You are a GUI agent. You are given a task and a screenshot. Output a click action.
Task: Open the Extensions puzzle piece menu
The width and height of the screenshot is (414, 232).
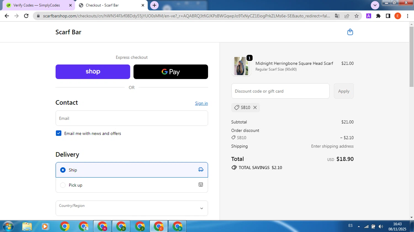[x=378, y=16]
